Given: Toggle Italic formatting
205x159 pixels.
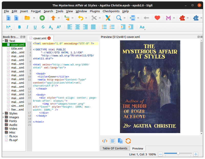Looking at the screenshot, I should coord(27,27).
